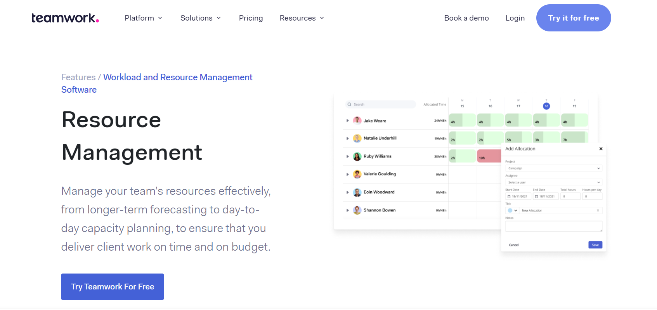This screenshot has height=310, width=657.
Task: Click Book a demo link
Action: point(466,18)
